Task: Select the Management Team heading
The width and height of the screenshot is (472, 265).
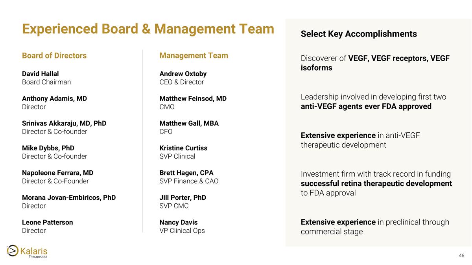Action: (x=194, y=55)
